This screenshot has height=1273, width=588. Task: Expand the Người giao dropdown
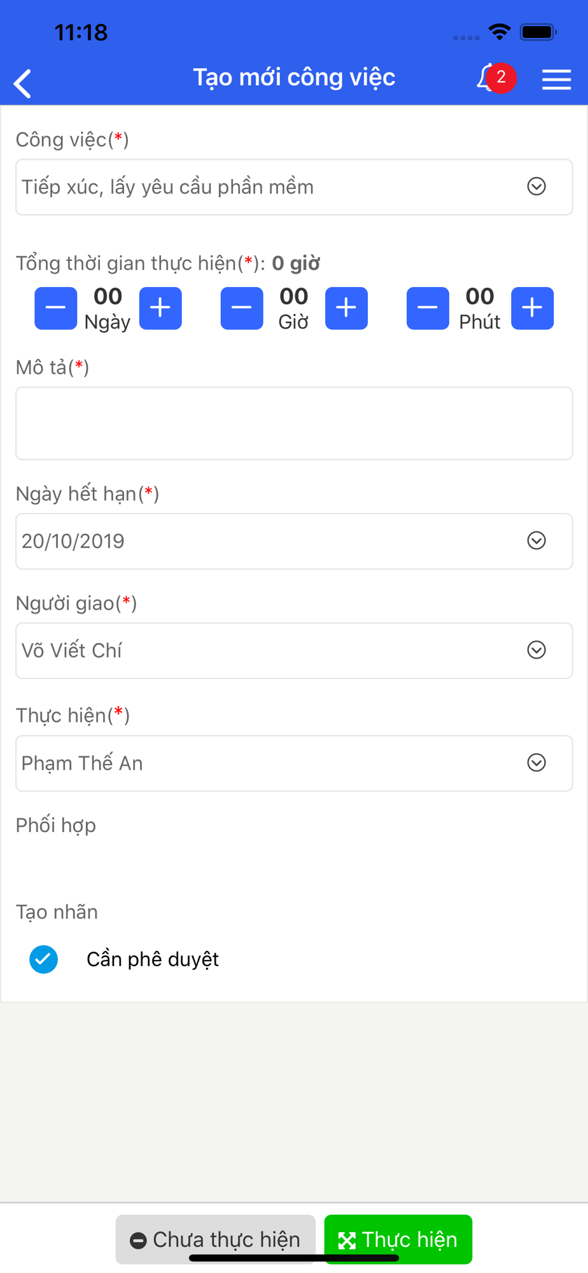(294, 651)
